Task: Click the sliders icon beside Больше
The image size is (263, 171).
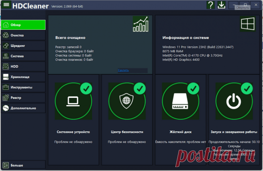Action: point(6,165)
